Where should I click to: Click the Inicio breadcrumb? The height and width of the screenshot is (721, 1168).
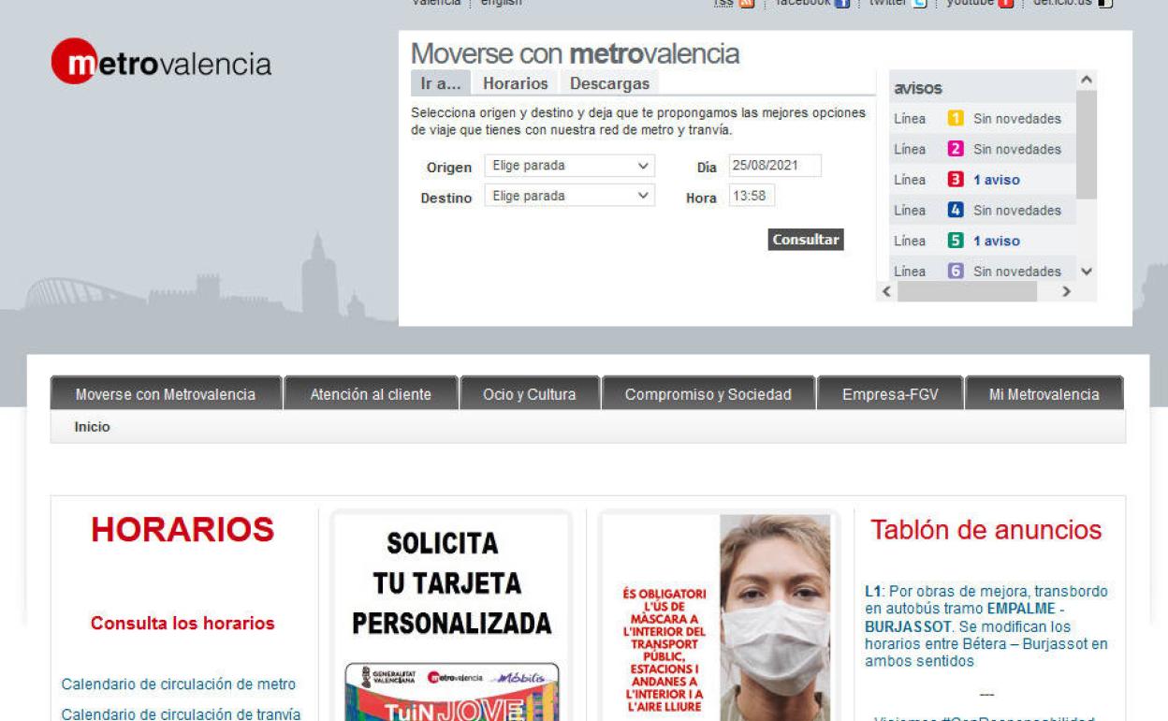pyautogui.click(x=92, y=427)
